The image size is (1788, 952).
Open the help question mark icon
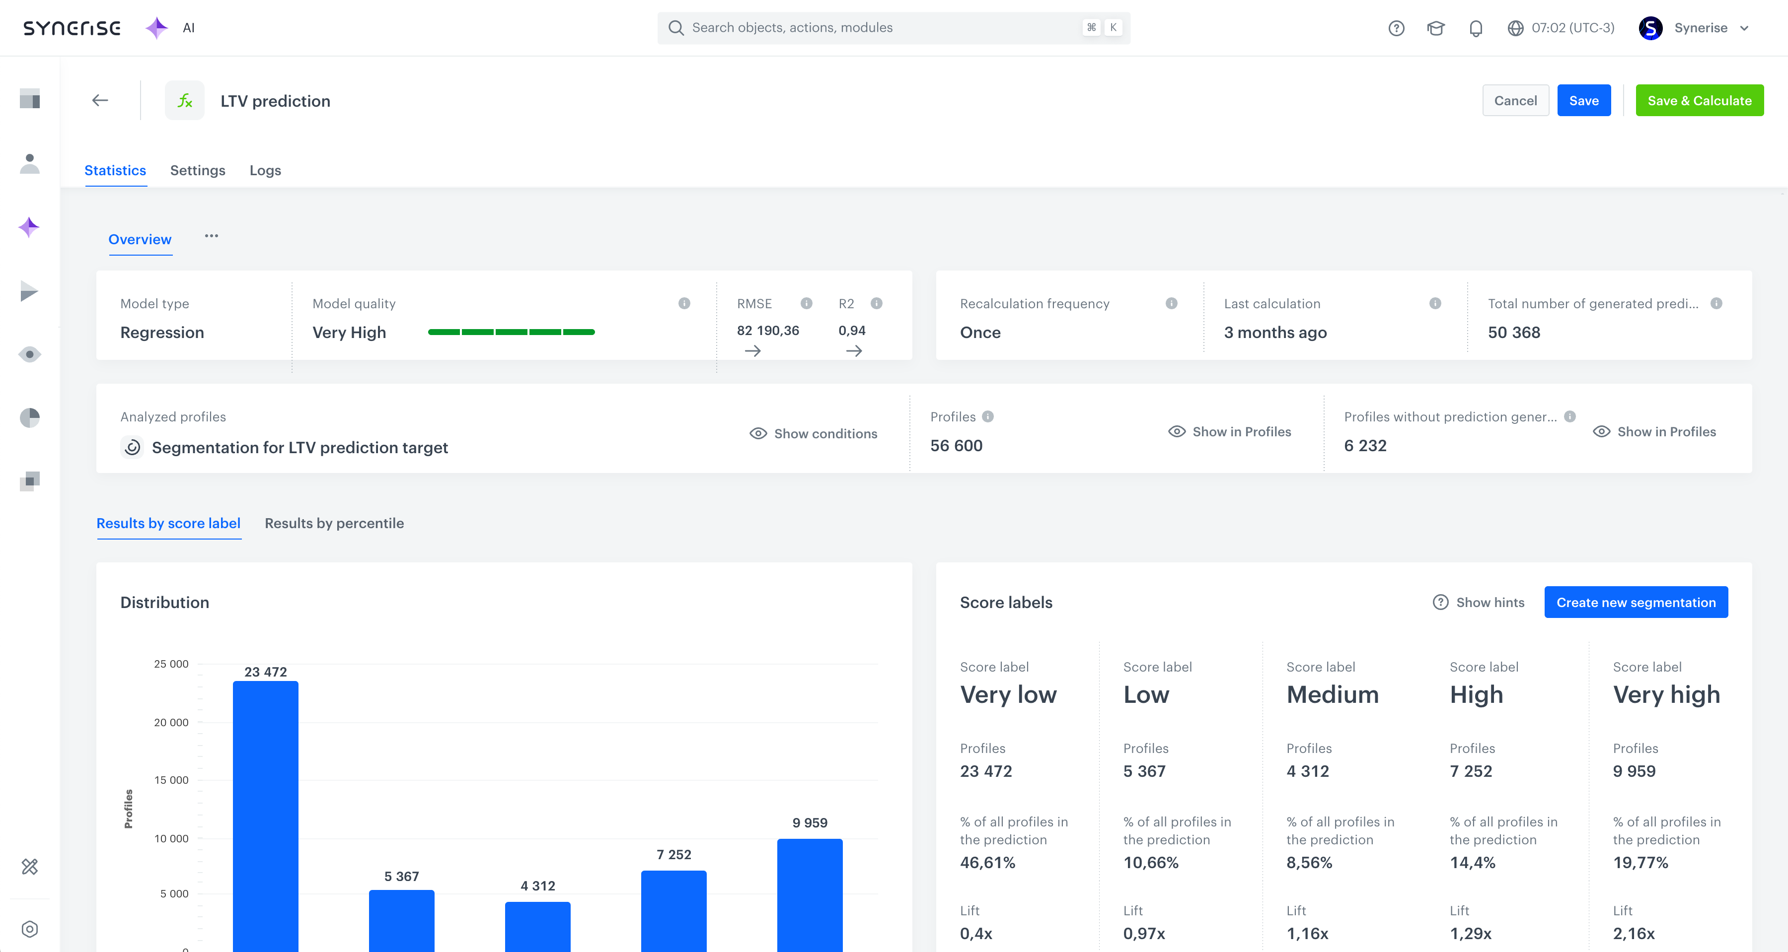(1396, 28)
